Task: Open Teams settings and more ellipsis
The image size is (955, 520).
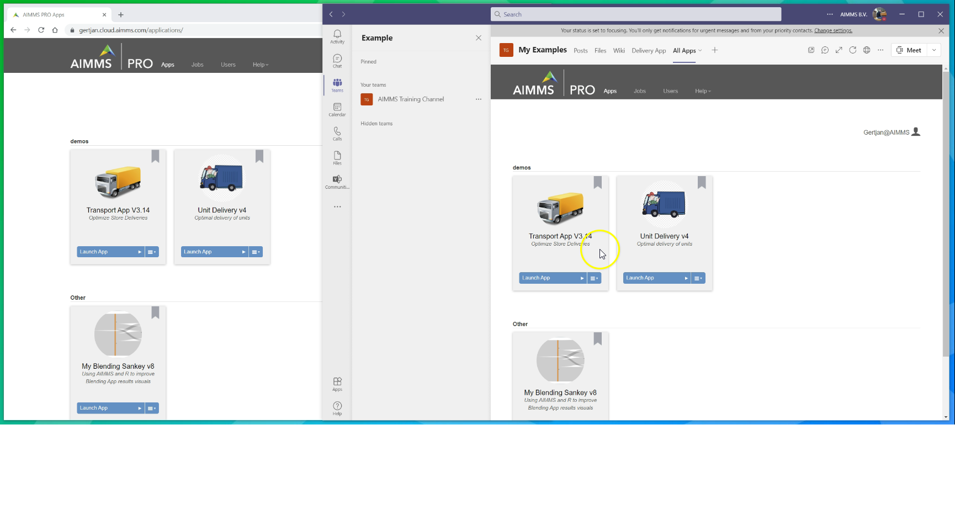Action: (x=830, y=14)
